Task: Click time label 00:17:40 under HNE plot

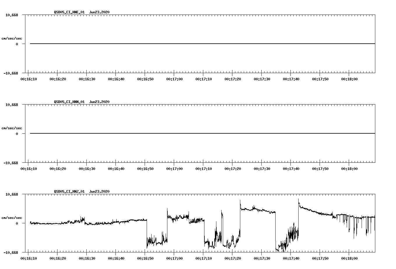Action: 291,79
